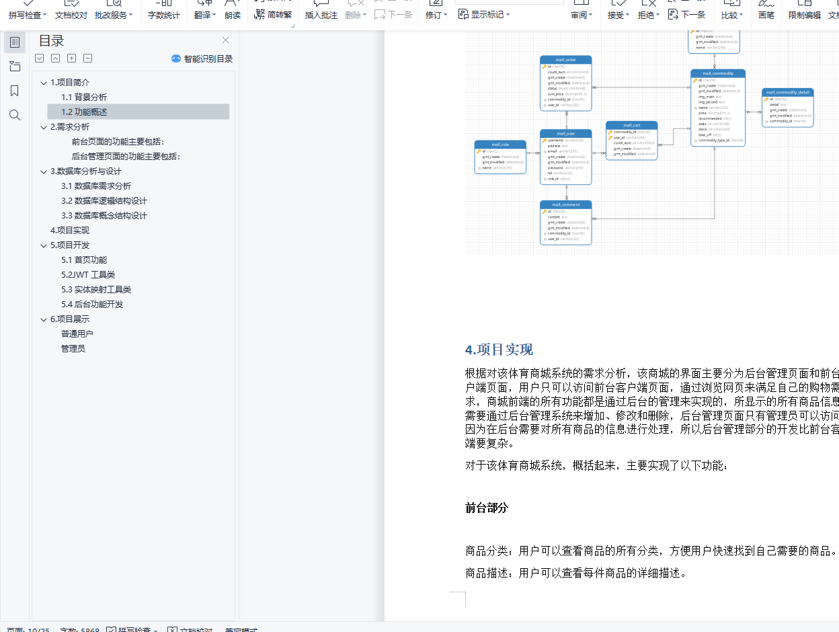
Task: Open the 接受 dropdown arrow
Action: pyautogui.click(x=628, y=15)
